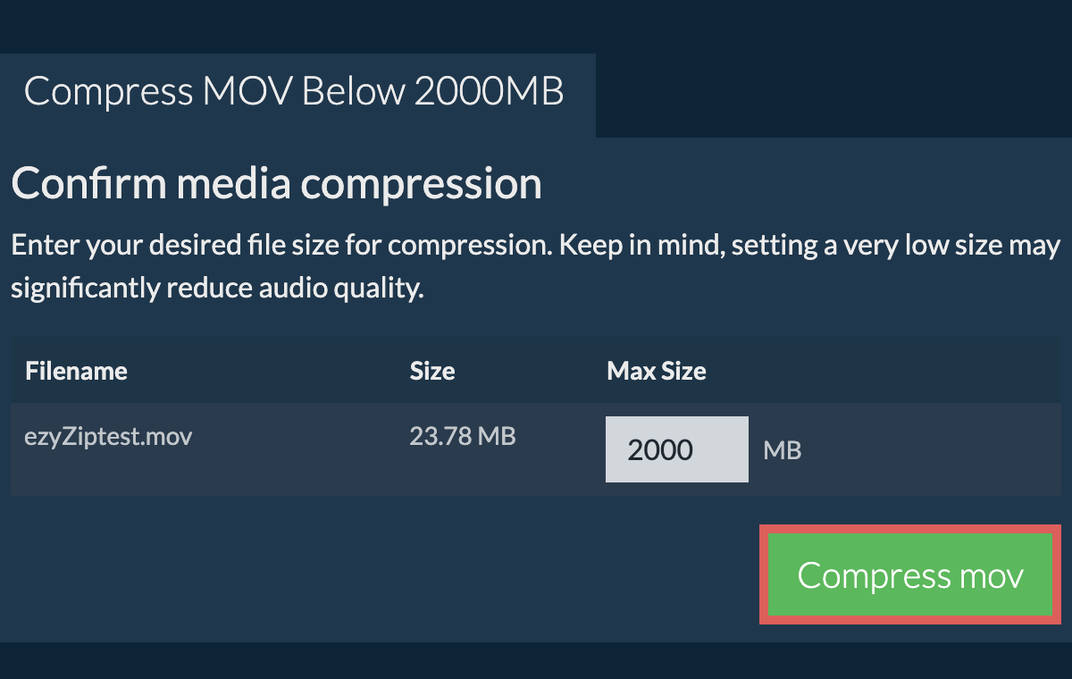The width and height of the screenshot is (1072, 679).
Task: Click the Size column header
Action: tap(432, 371)
